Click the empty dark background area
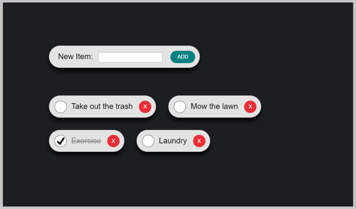This screenshot has height=209, width=356. point(273,176)
